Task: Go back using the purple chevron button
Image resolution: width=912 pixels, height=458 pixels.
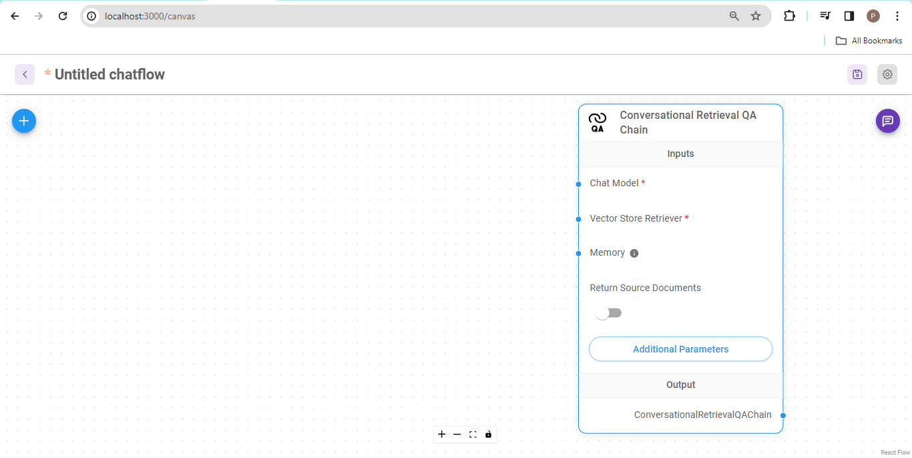Action: click(25, 75)
